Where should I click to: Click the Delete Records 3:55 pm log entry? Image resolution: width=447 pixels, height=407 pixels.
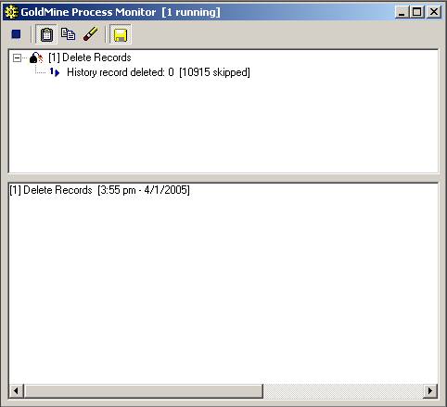99,190
